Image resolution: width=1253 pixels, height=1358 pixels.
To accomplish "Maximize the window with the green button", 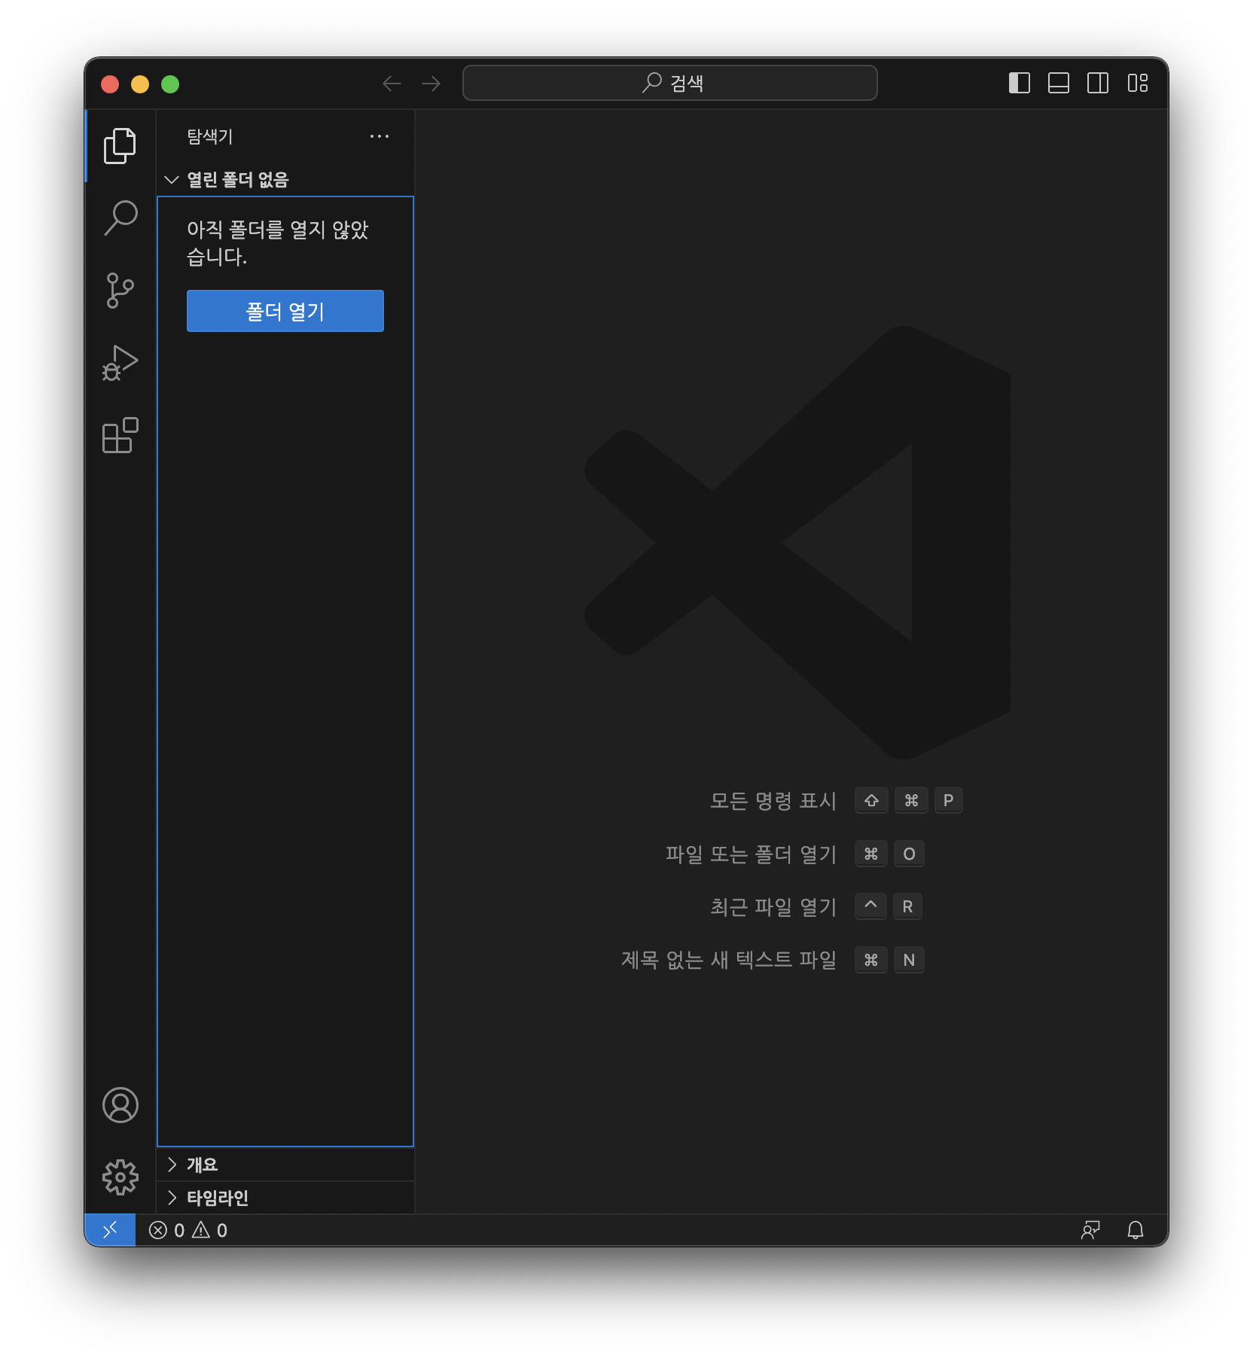I will click(x=170, y=84).
